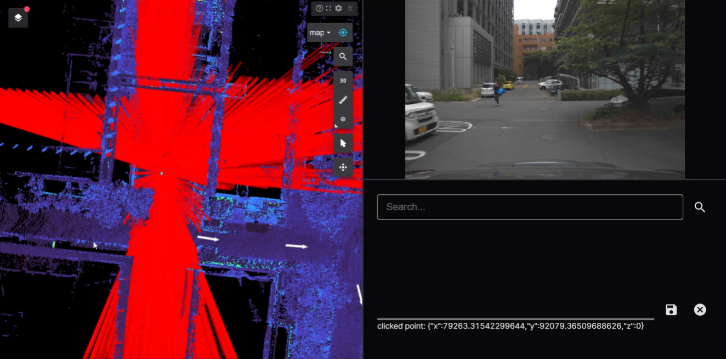The height and width of the screenshot is (359, 726).
Task: Click the panel drag handle grid icon
Action: [350, 8]
